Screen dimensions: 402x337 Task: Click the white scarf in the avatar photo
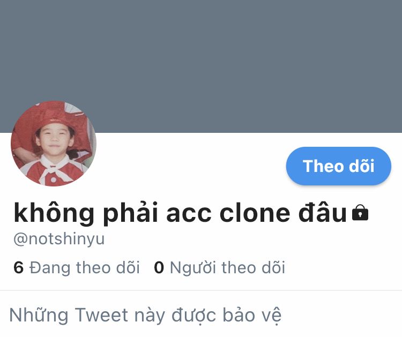55,168
